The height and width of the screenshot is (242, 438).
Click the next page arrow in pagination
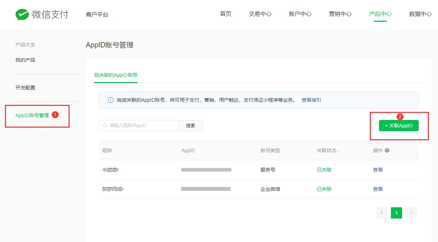pos(411,213)
